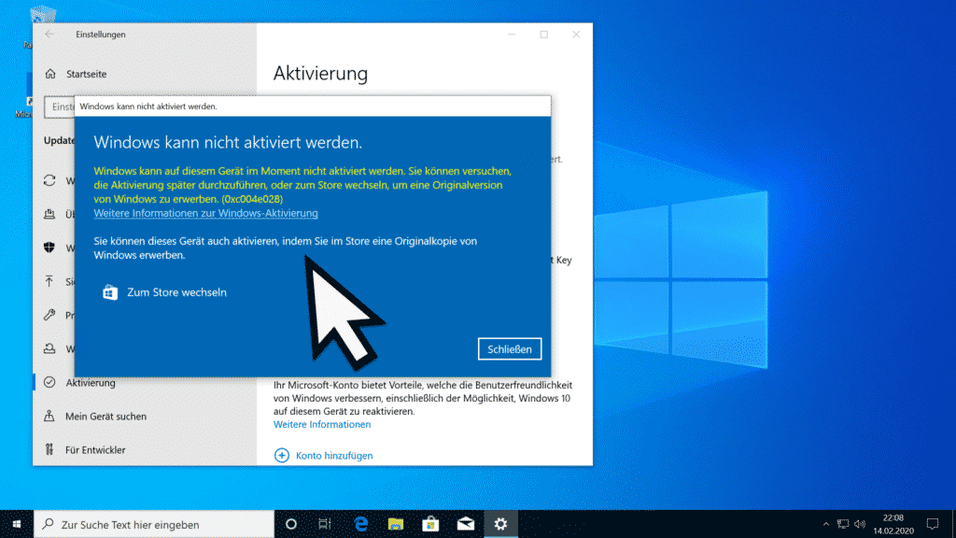Click the home icon next to Startseite
The width and height of the screenshot is (956, 538).
point(50,74)
